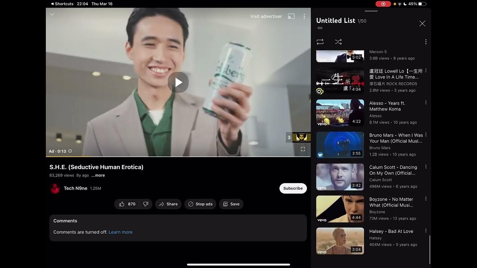Viewport: 477px width, 268px height.
Task: Select the Bruno Mars - When I Was Your Man title
Action: click(396, 138)
